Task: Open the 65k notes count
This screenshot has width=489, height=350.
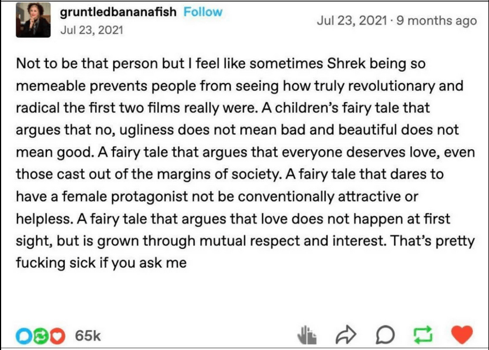Action: click(x=87, y=335)
